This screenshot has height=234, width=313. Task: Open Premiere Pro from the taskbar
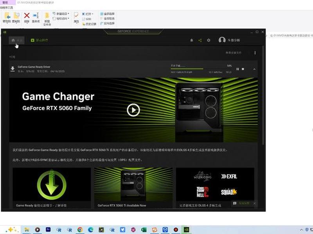(48, 230)
